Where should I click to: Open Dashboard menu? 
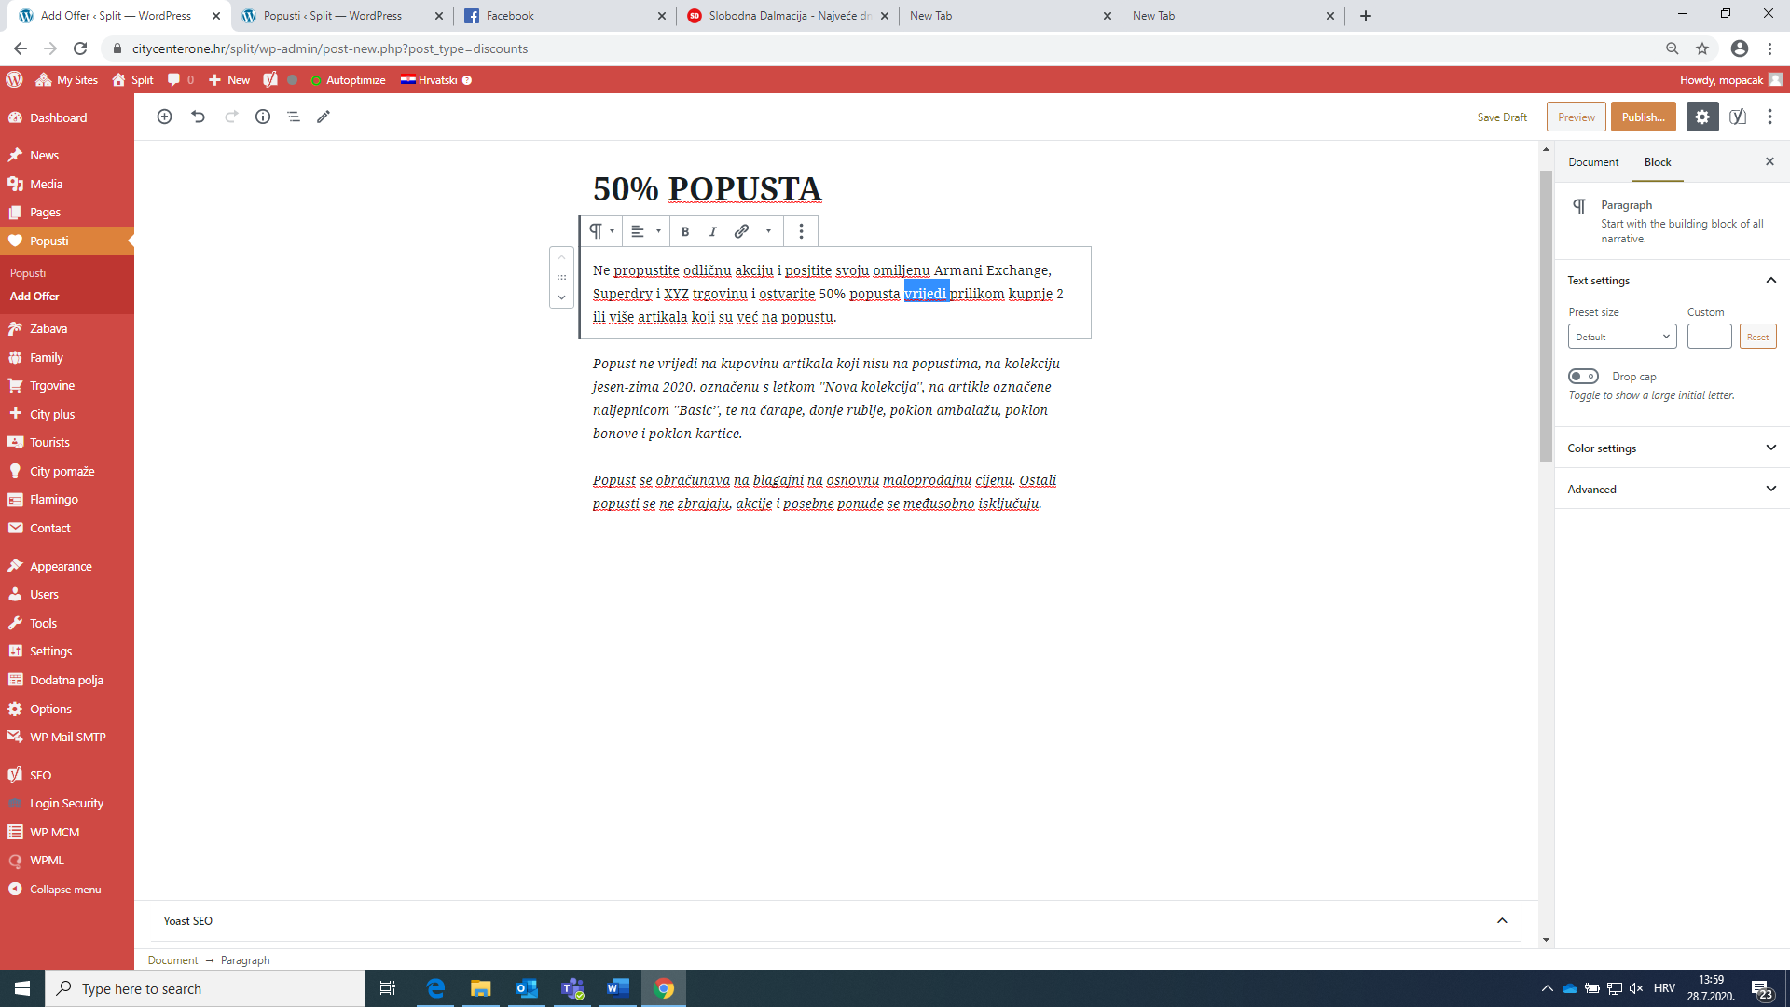[x=67, y=117]
